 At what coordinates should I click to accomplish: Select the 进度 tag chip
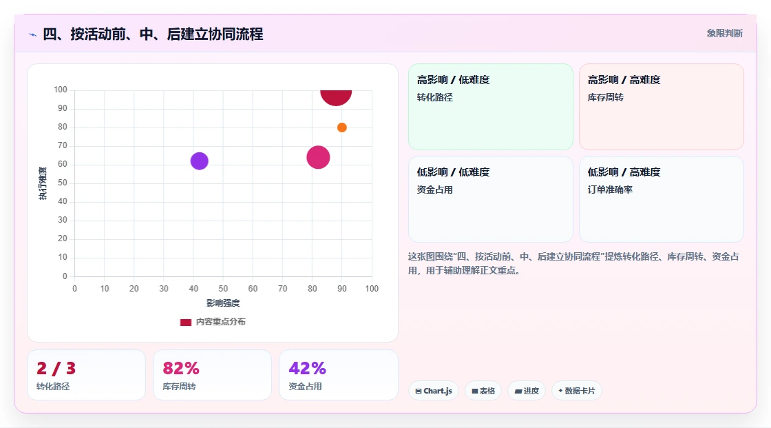[527, 391]
